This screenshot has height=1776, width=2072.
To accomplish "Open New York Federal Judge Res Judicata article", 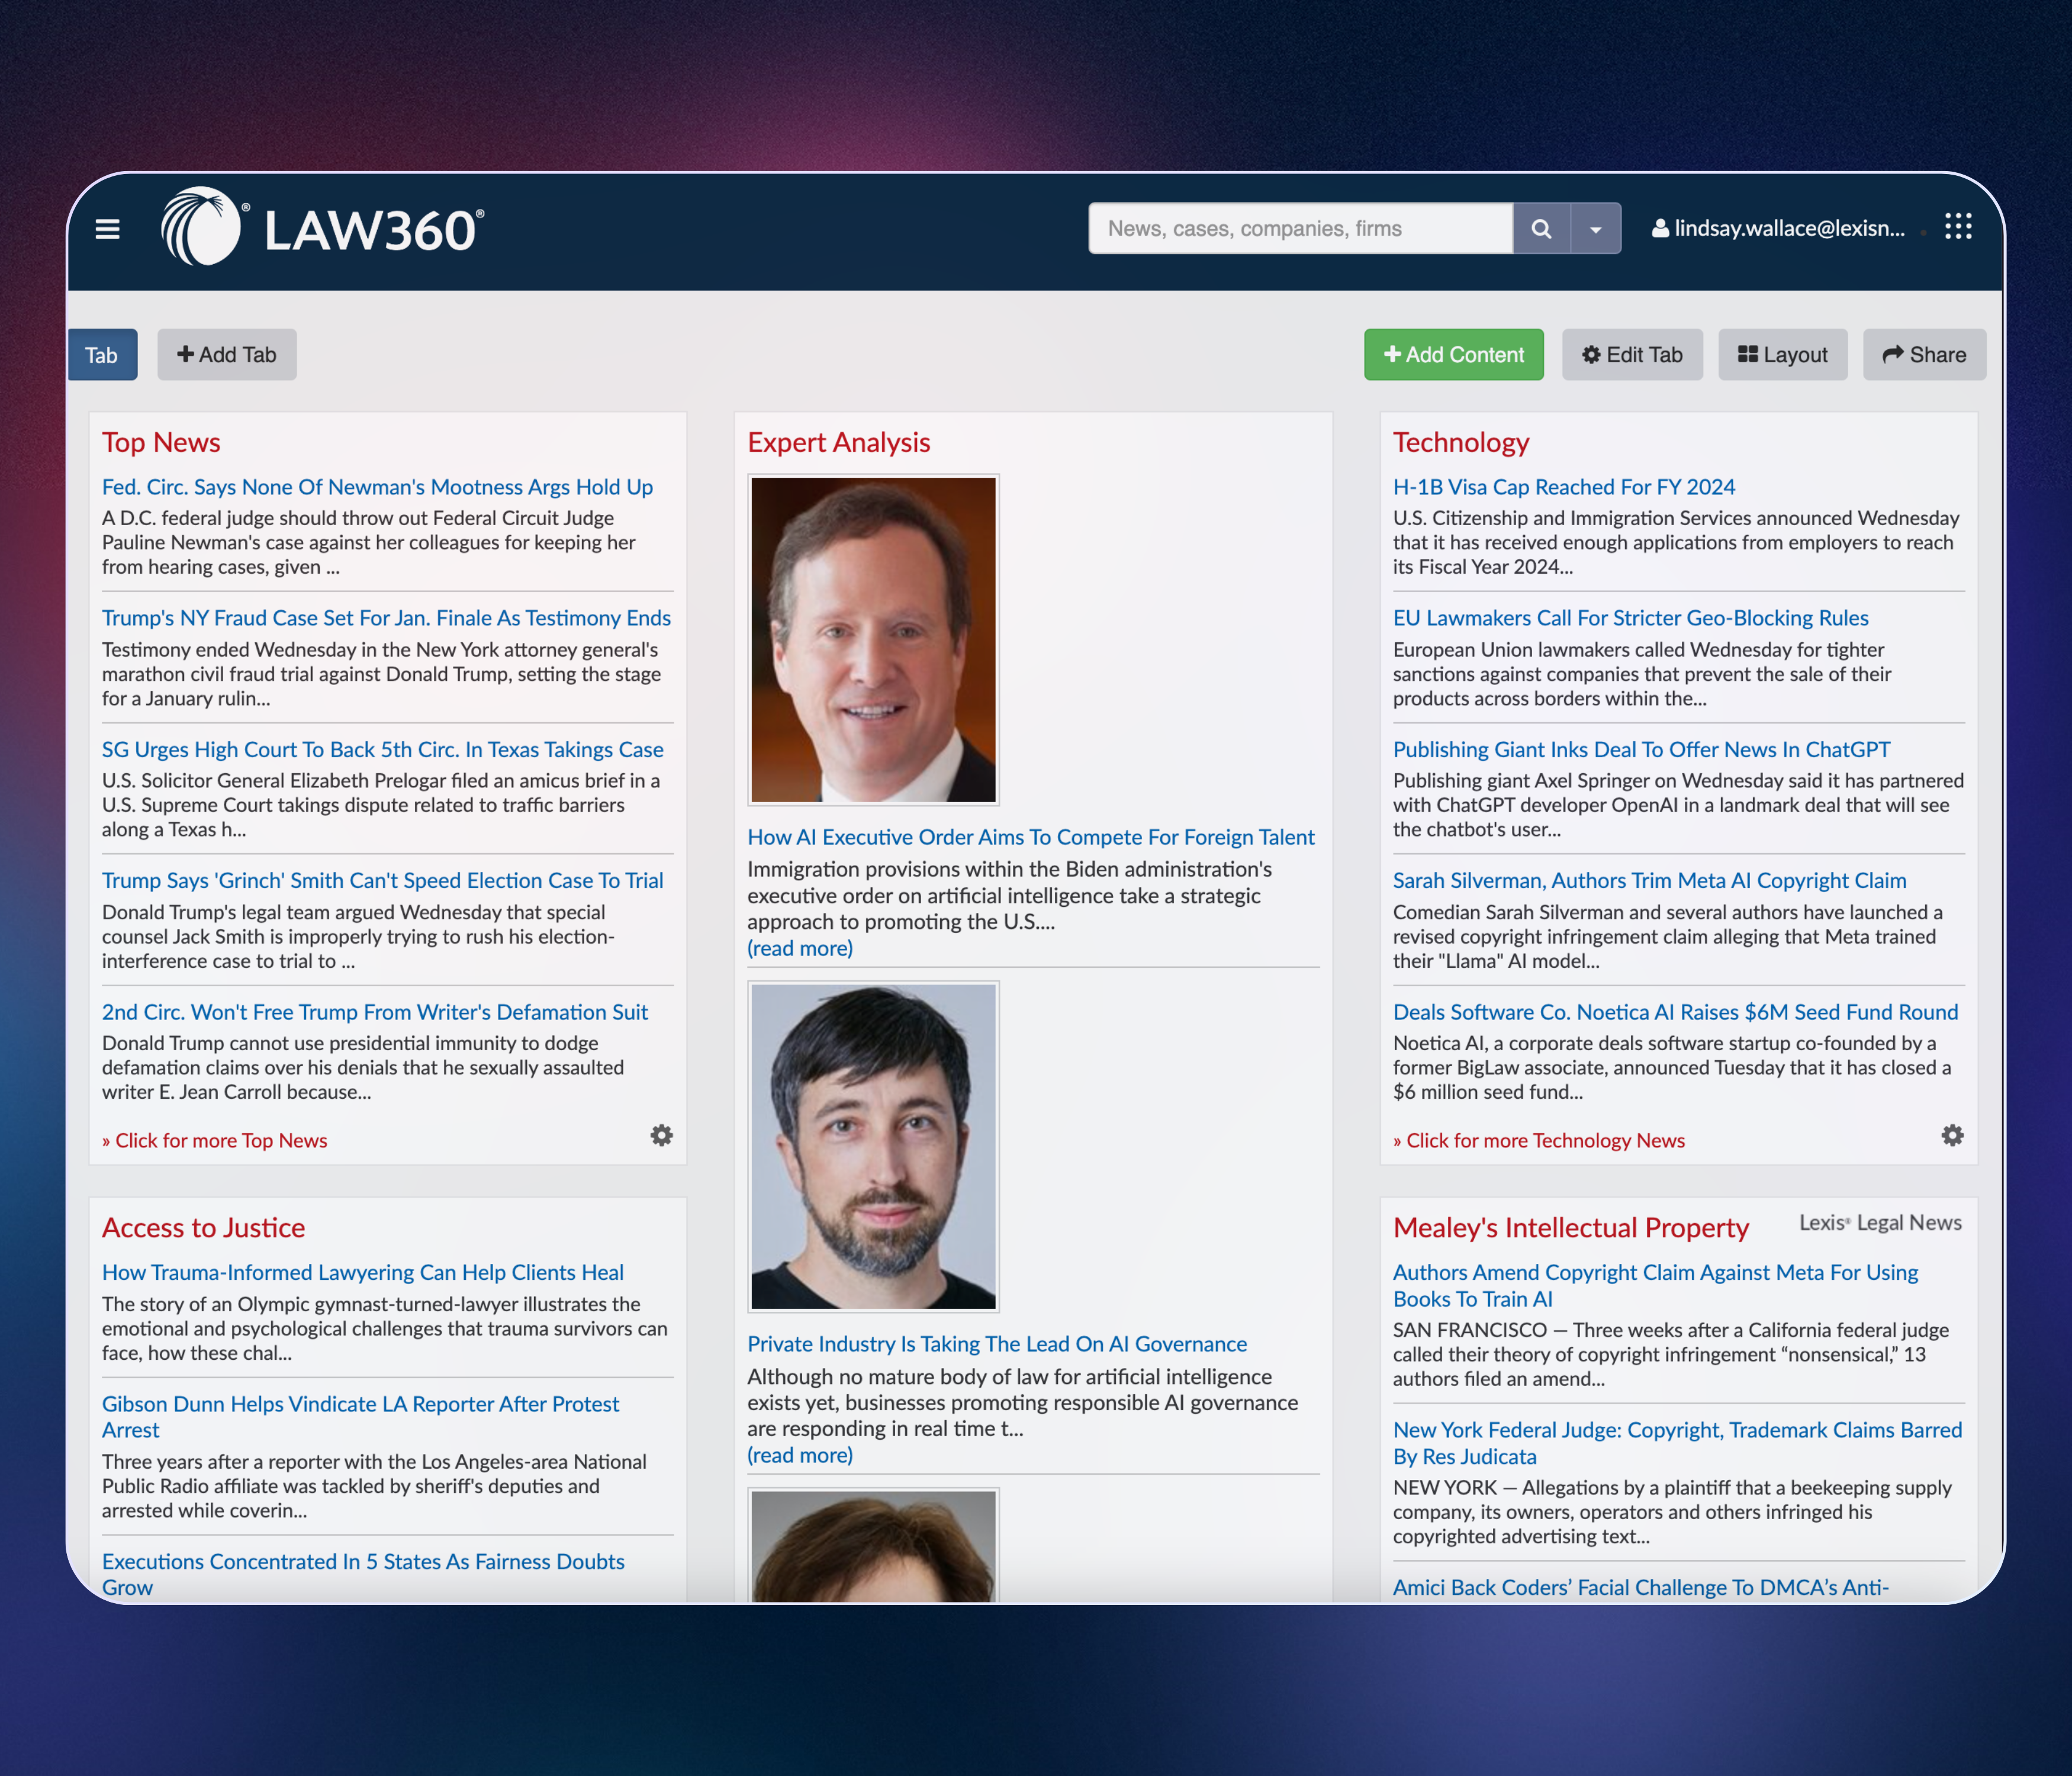I will tap(1678, 1443).
